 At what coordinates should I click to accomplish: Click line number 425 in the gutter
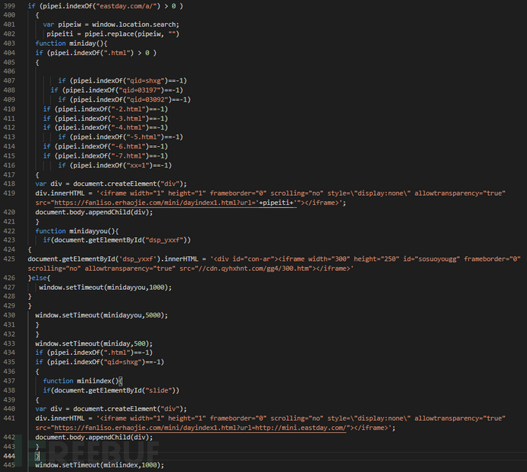[x=9, y=259]
